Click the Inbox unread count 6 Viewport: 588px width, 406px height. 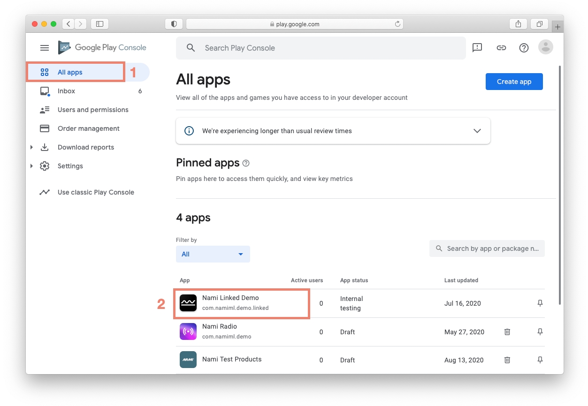[x=140, y=91]
